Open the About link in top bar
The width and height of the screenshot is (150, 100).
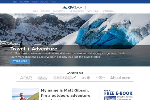pos(15,2)
